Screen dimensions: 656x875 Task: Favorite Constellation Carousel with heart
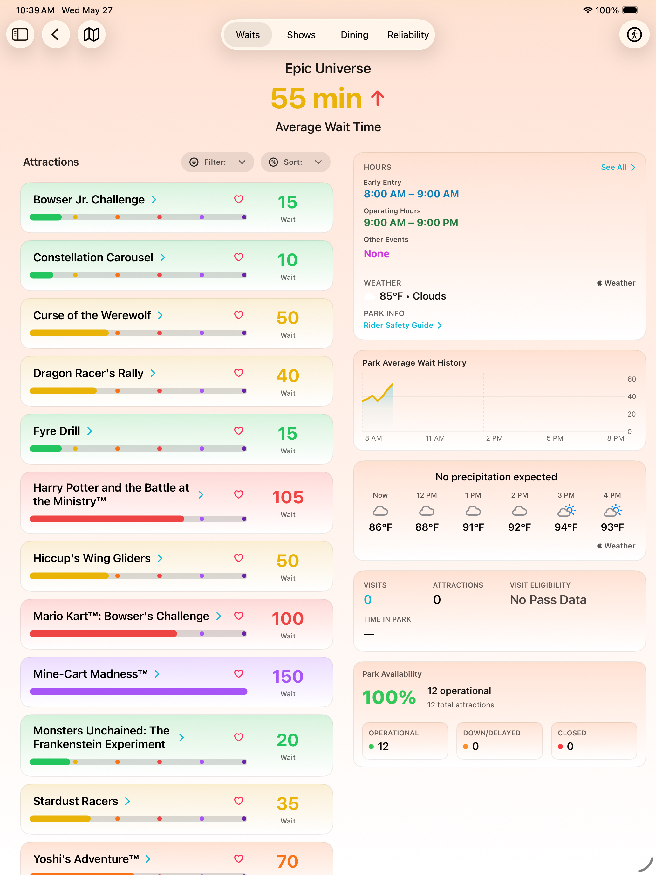238,257
